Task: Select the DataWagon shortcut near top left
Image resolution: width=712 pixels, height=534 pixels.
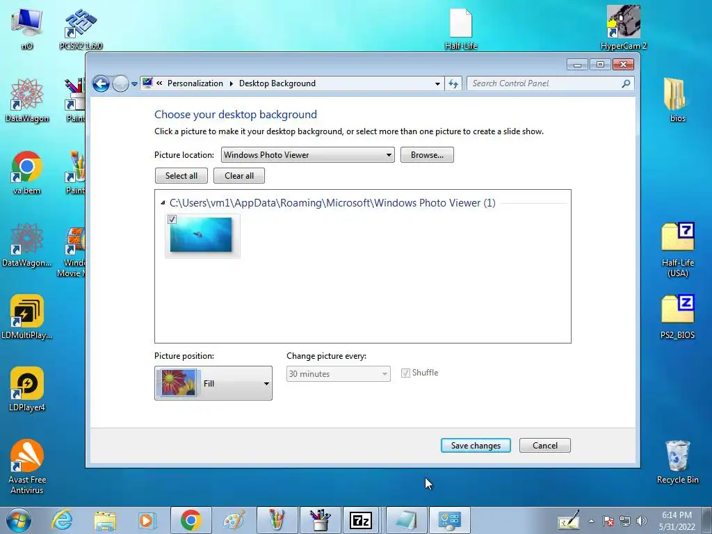Action: (27, 100)
